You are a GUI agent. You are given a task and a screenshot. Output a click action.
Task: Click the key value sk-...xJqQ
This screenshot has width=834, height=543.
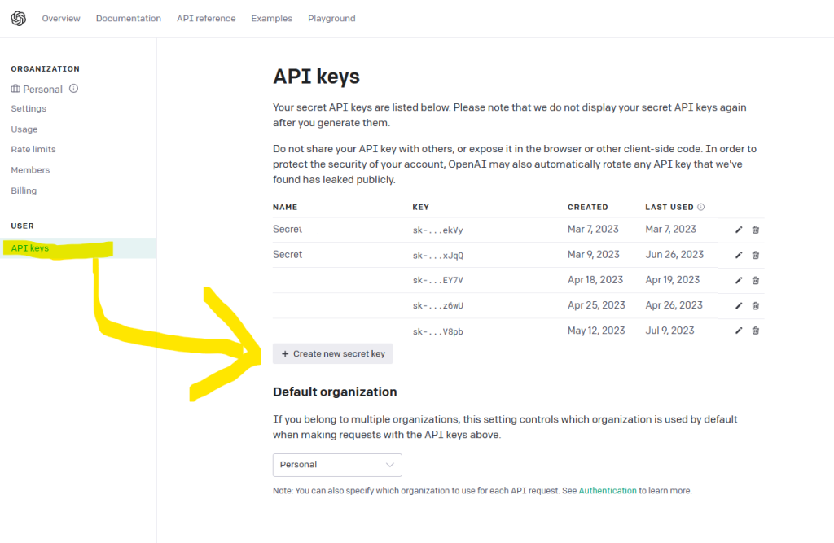(437, 256)
